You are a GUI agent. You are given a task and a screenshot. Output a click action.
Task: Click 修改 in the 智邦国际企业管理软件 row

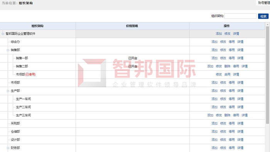click(227, 33)
